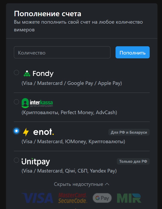Click the MasterCard SecureCode logo
This screenshot has width=162, height=209.
(72, 198)
